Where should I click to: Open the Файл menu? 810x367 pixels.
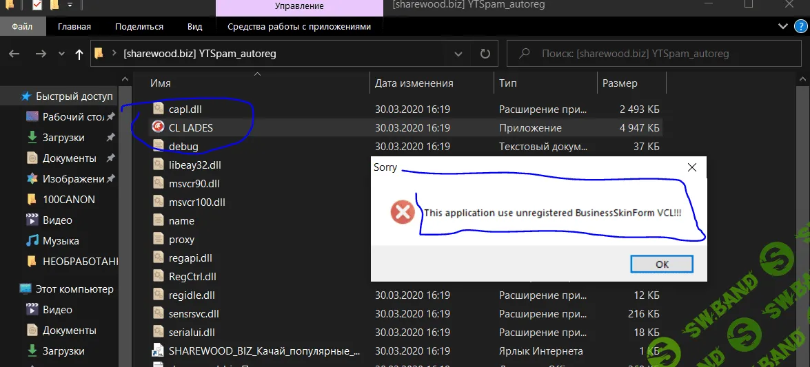pos(22,26)
